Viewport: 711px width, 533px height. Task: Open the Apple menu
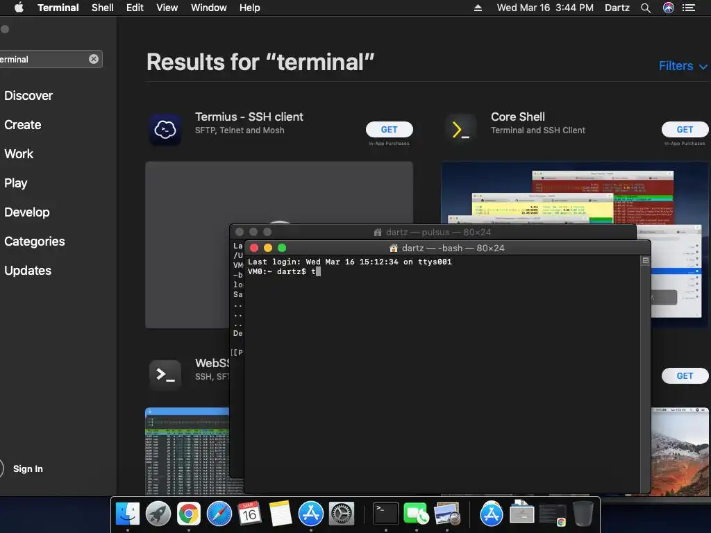pos(19,8)
